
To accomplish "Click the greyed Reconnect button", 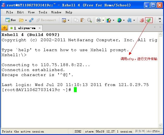I will point(46,20).
